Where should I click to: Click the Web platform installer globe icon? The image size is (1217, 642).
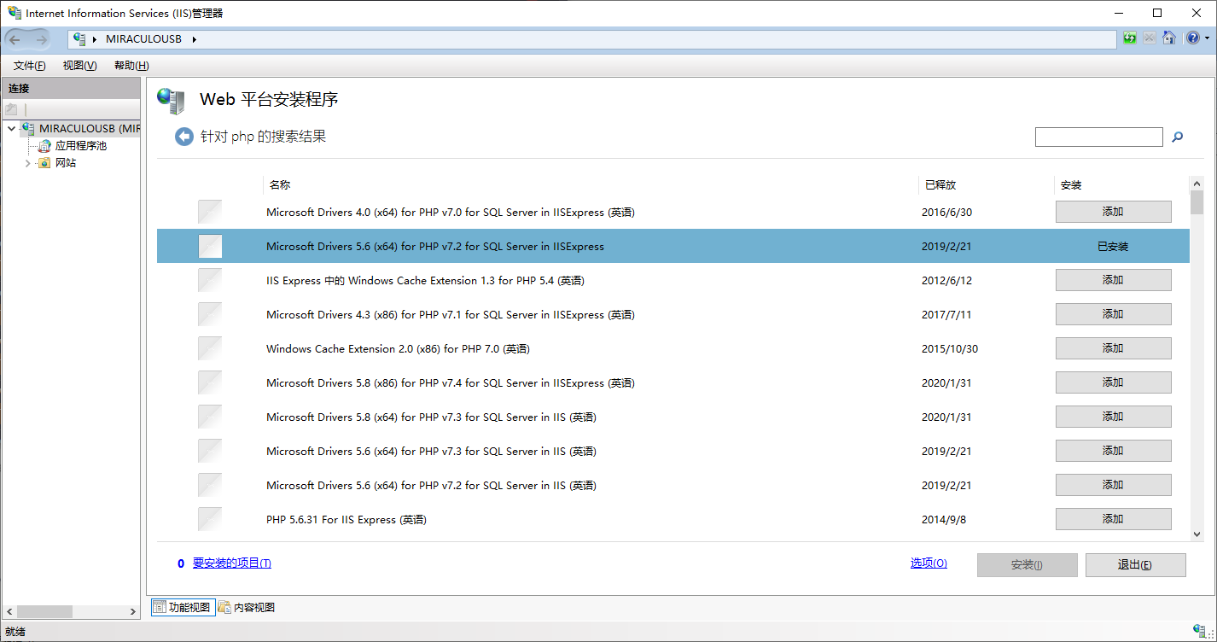(171, 101)
